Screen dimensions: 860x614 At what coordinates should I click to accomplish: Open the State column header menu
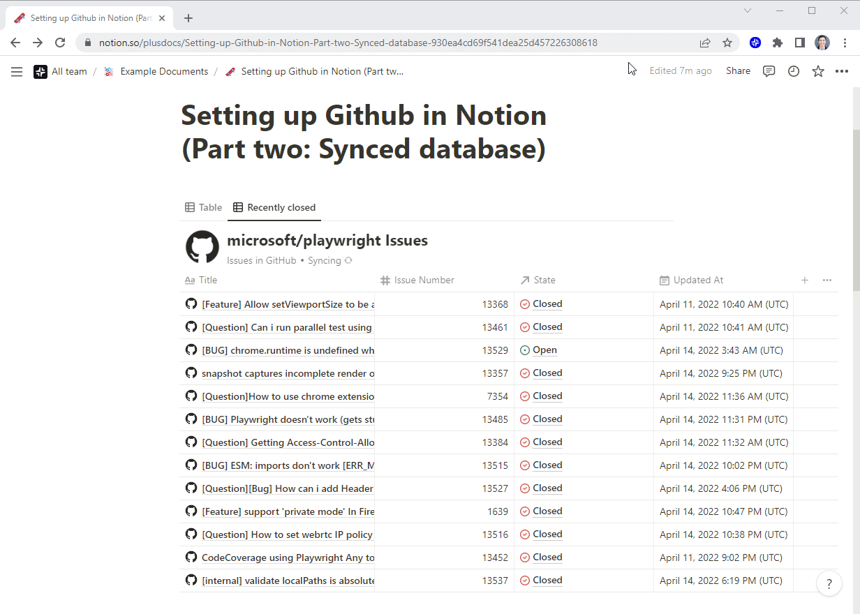click(538, 280)
